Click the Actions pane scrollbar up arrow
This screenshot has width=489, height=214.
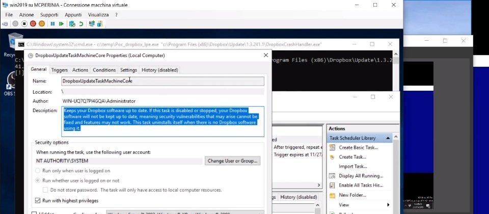tap(396, 137)
